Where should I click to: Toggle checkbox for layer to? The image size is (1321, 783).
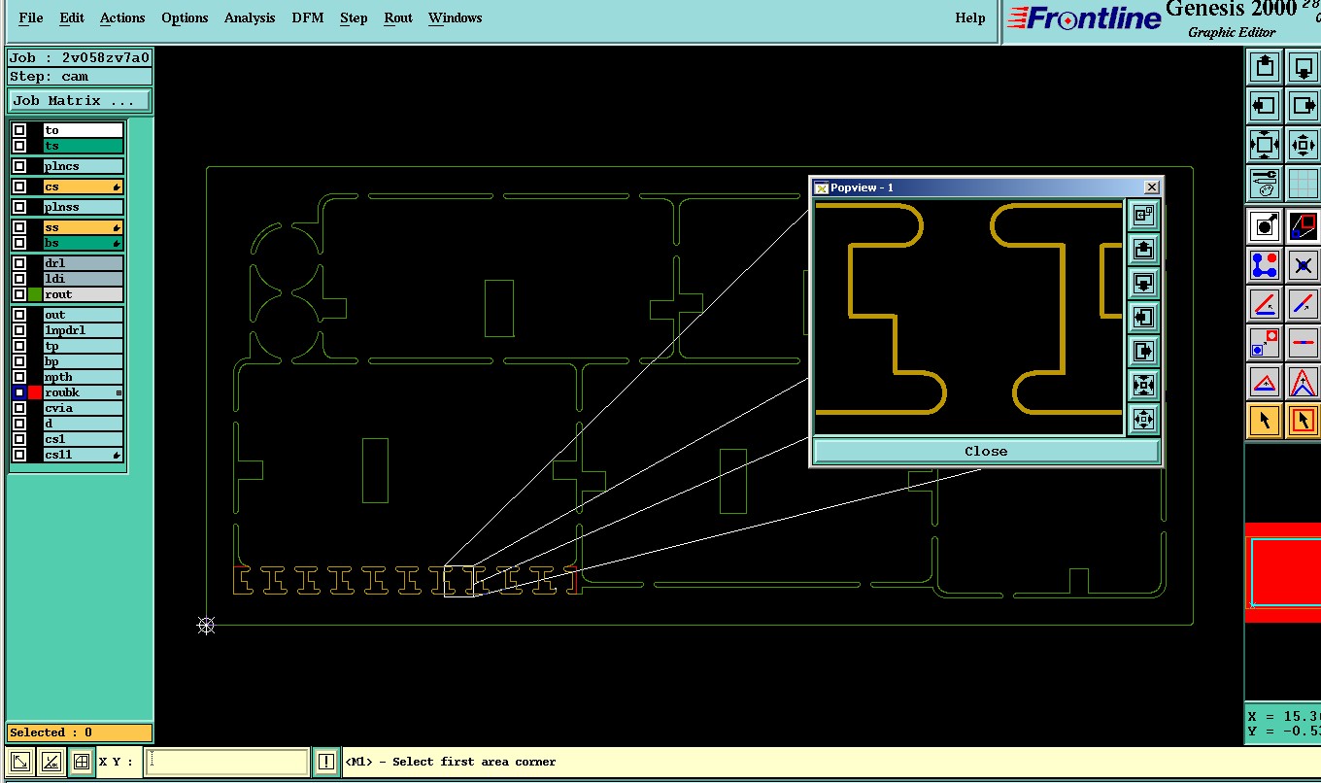point(19,130)
